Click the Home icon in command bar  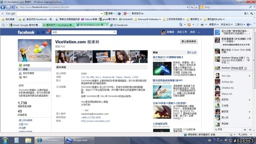(x=181, y=24)
